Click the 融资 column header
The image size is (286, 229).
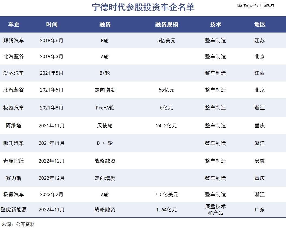105,24
